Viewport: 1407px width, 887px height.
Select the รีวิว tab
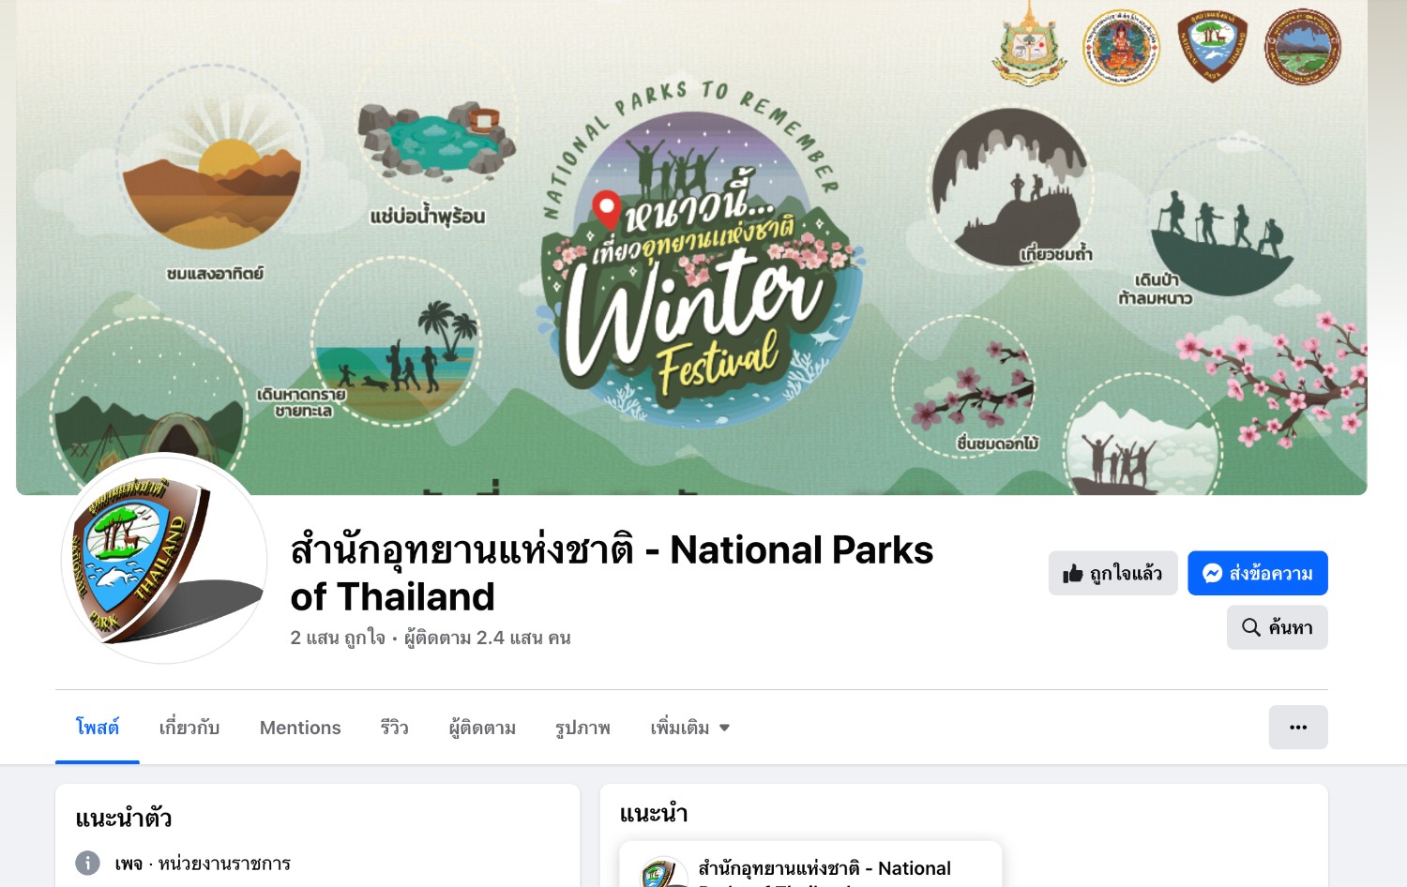click(394, 728)
